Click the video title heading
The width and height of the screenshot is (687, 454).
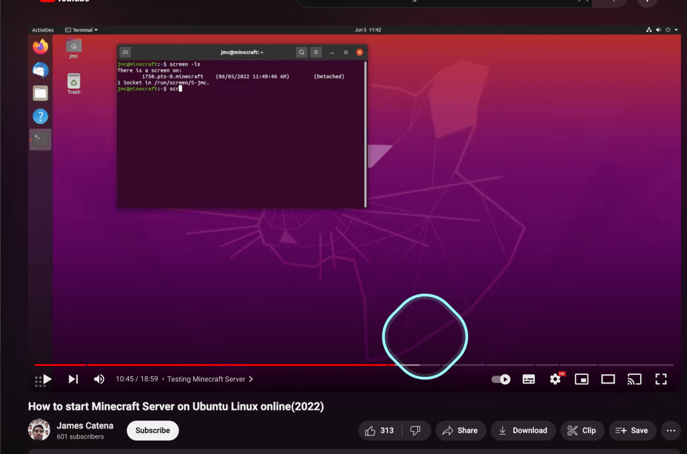(x=176, y=406)
